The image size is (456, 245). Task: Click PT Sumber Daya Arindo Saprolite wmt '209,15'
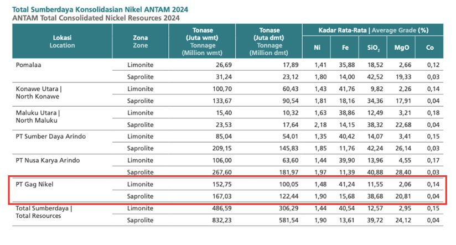(x=222, y=148)
